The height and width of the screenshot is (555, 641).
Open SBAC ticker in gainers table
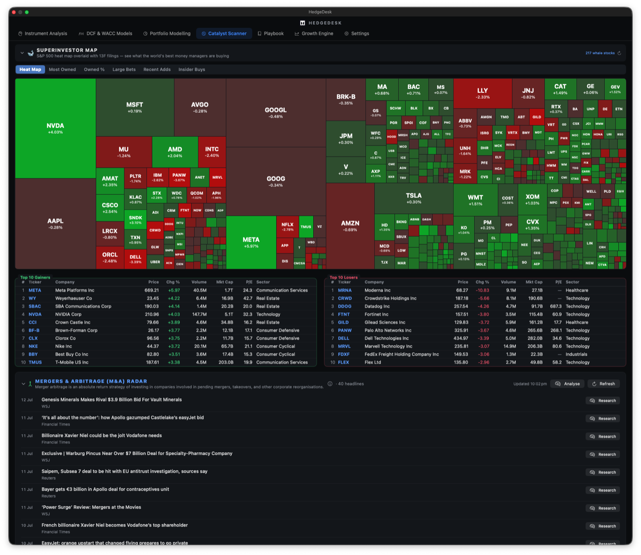[35, 307]
